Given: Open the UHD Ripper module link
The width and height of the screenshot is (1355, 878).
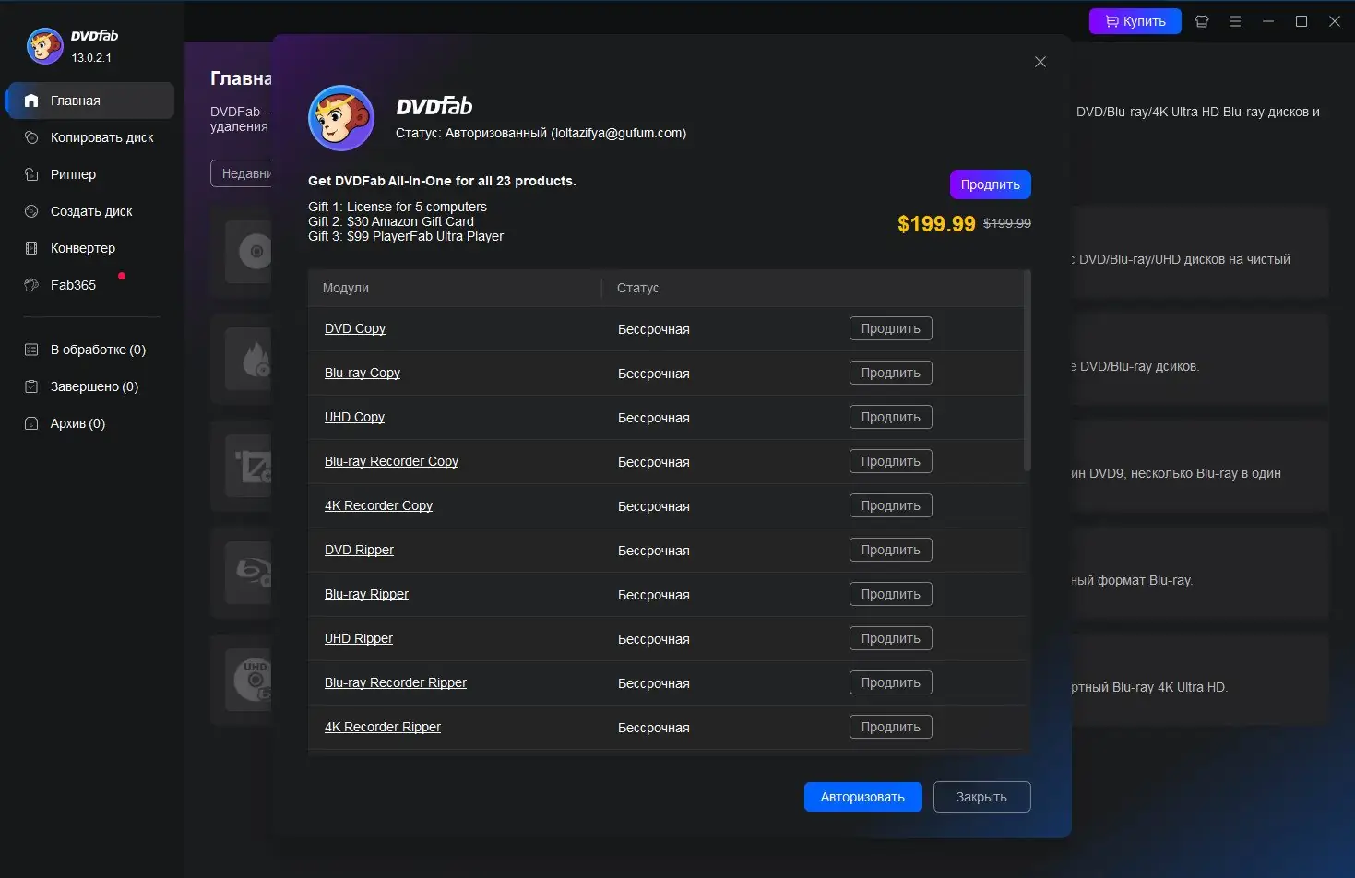Looking at the screenshot, I should pos(359,639).
